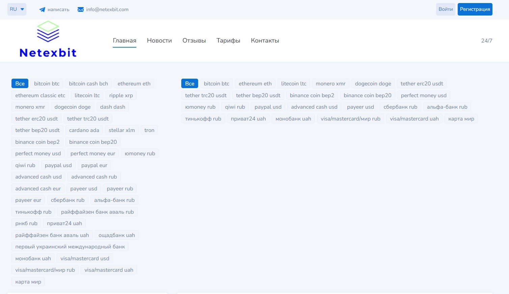Choose the payeer rub tag

coord(120,189)
